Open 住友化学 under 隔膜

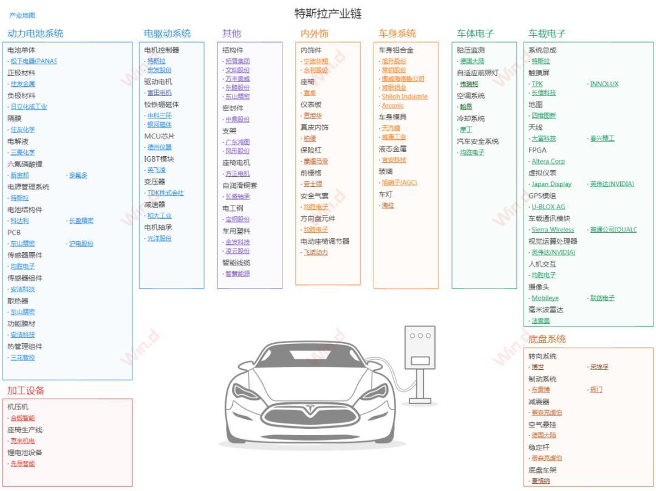coord(22,129)
